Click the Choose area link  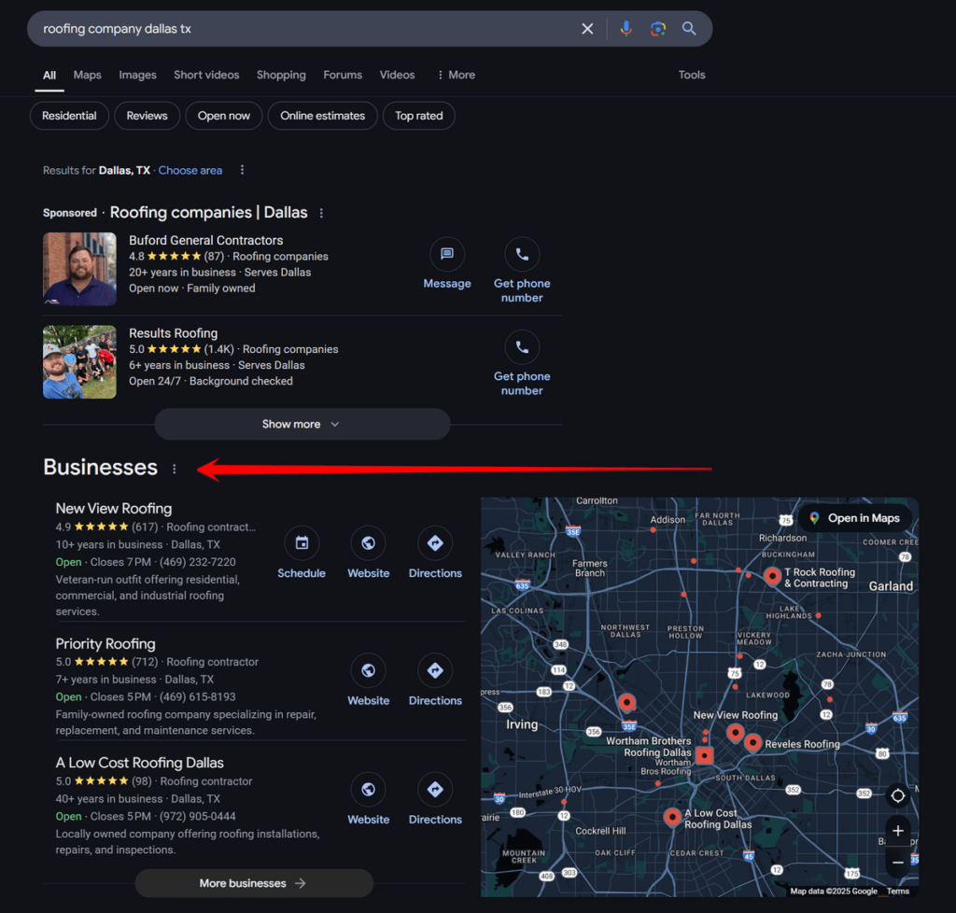(x=190, y=170)
